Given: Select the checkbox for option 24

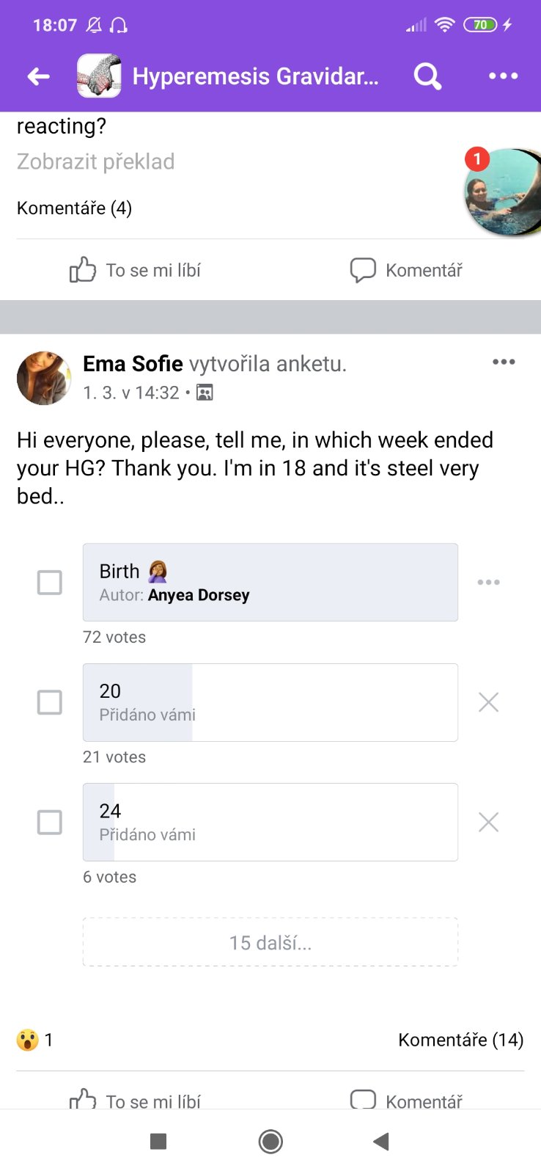Looking at the screenshot, I should pos(50,823).
